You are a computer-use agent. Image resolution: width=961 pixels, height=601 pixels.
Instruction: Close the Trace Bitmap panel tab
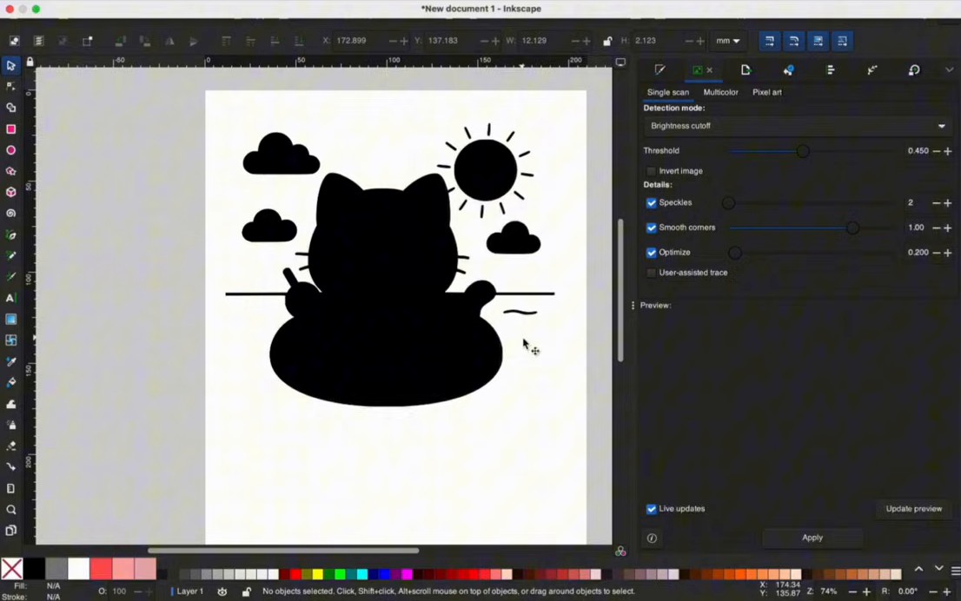[x=710, y=69]
